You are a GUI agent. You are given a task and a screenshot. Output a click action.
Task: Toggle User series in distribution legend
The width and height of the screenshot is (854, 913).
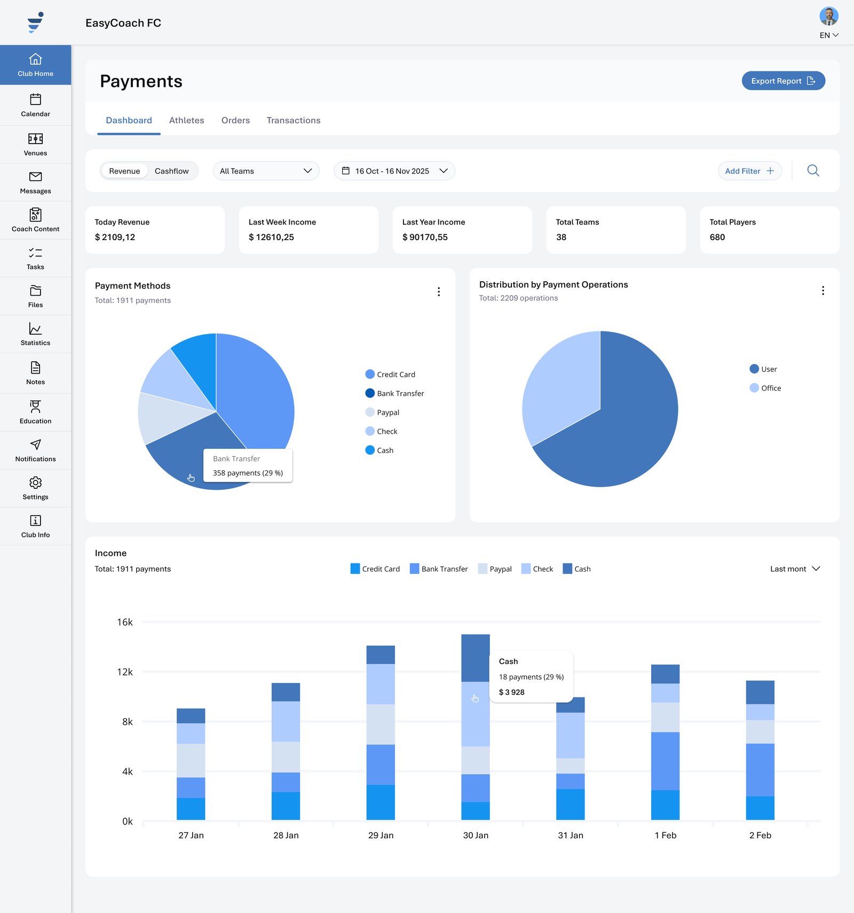(763, 369)
